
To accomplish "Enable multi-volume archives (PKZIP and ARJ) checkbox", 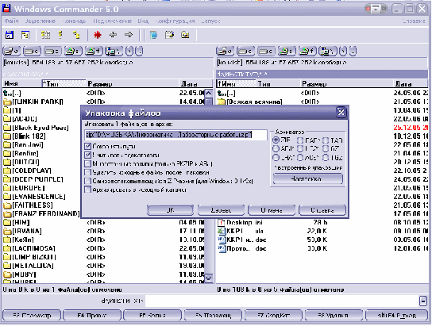I will 87,164.
